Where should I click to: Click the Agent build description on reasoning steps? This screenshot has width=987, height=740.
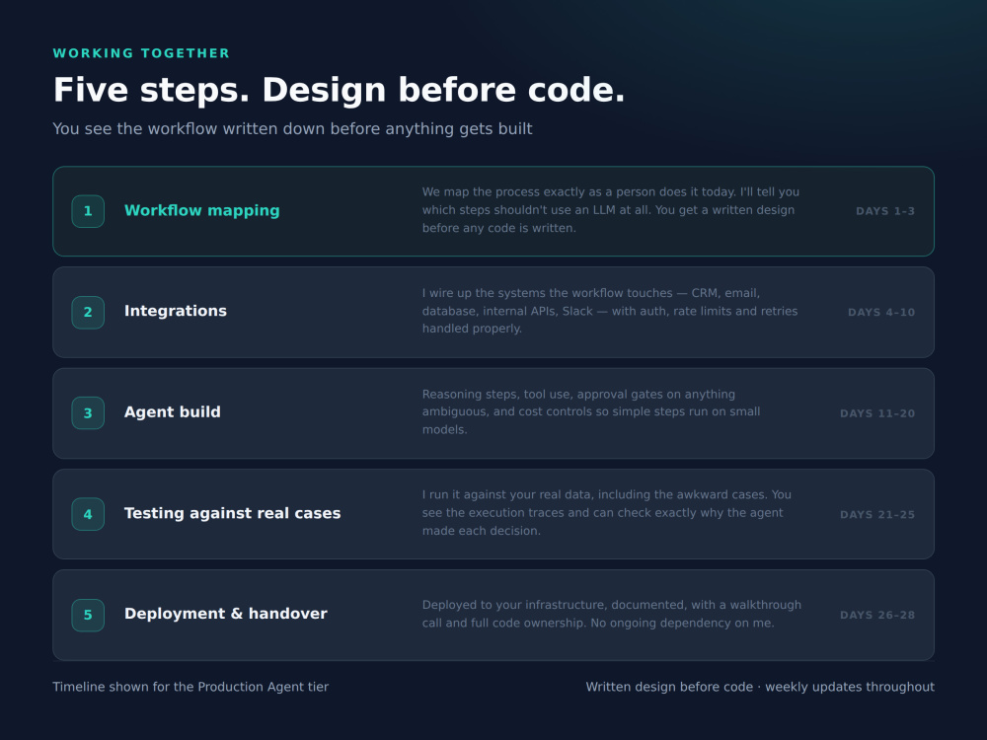pos(591,412)
